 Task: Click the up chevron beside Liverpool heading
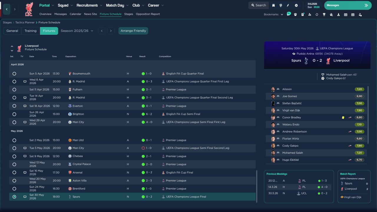(x=12, y=46)
